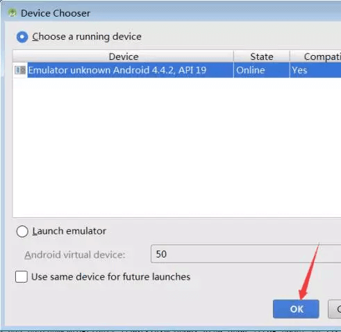Enable 'Use same device for future launches' checkbox
The width and height of the screenshot is (341, 332).
click(x=22, y=276)
